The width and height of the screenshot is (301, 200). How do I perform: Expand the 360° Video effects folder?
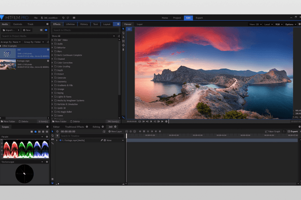[52, 40]
